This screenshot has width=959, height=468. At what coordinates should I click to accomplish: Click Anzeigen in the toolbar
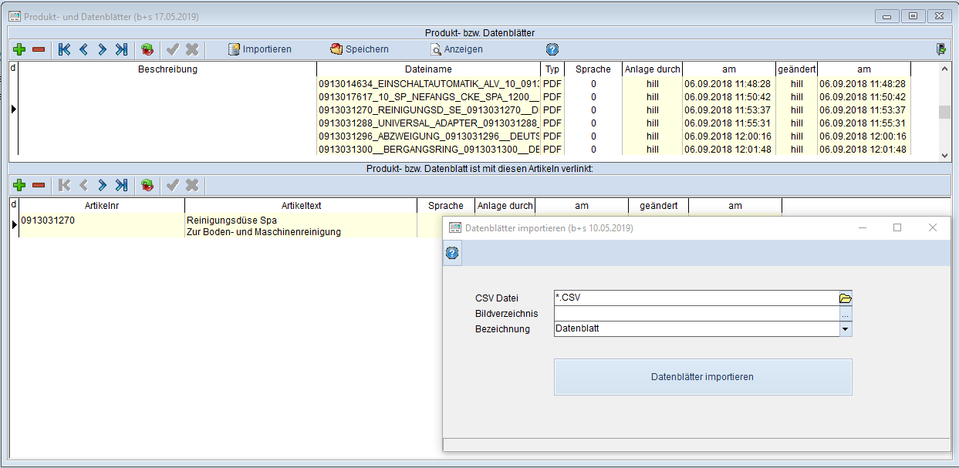[x=457, y=49]
